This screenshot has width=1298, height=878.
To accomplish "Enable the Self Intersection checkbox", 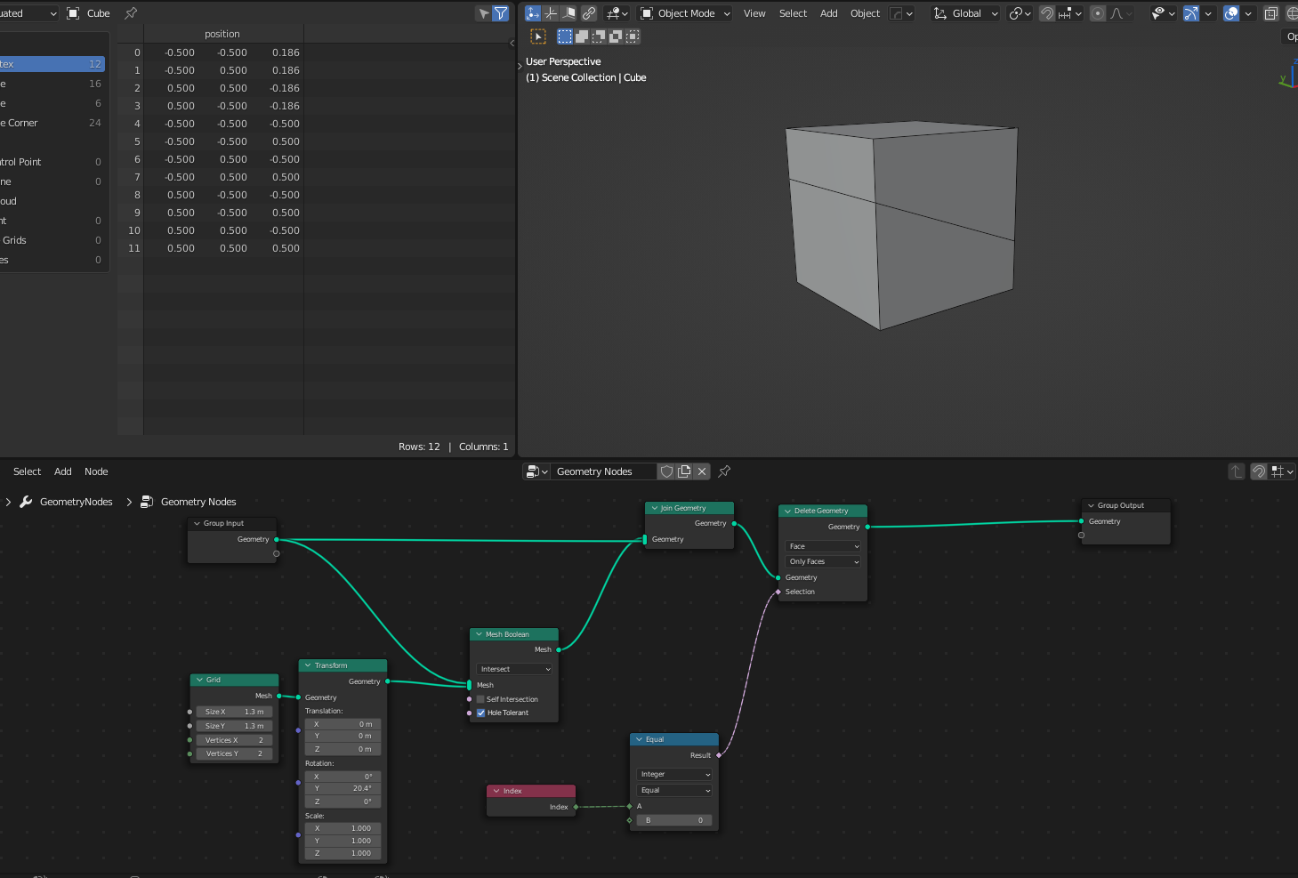I will (x=480, y=699).
